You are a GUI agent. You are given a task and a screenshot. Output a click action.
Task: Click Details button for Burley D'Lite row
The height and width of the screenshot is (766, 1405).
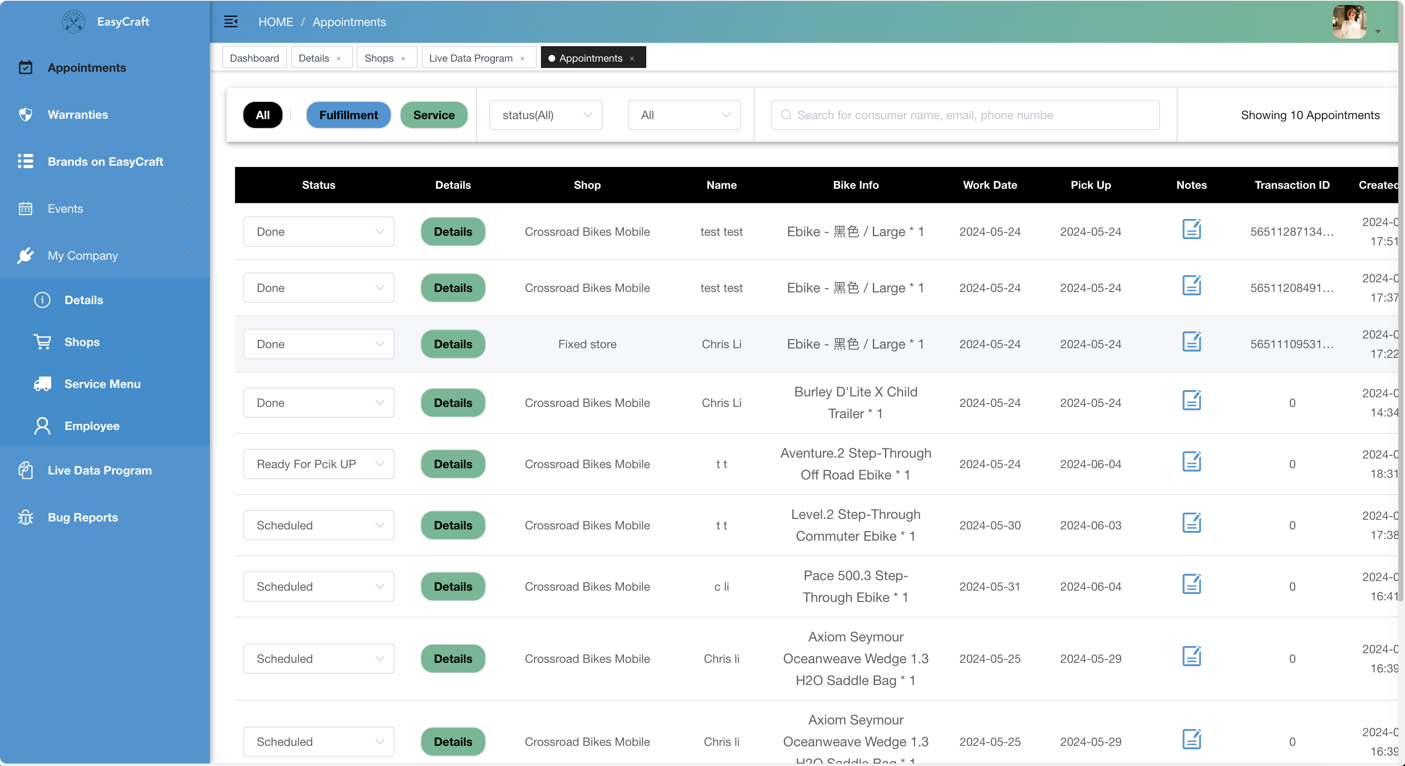453,403
